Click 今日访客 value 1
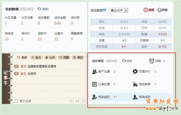 click(22, 23)
